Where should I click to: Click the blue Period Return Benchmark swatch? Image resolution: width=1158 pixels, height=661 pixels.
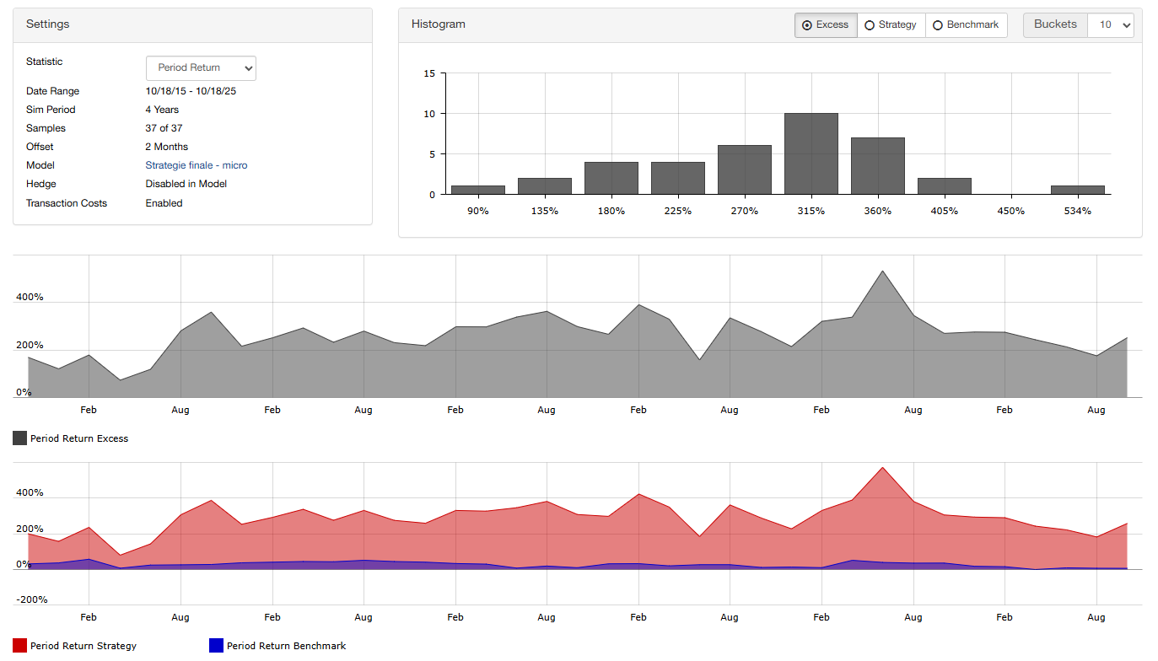(x=216, y=646)
